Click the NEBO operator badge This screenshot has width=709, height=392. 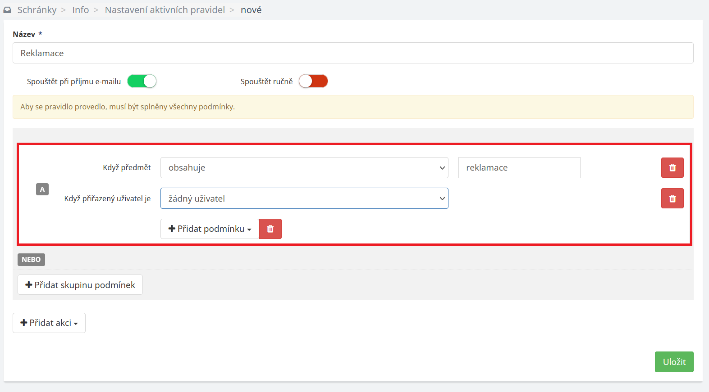click(x=31, y=260)
